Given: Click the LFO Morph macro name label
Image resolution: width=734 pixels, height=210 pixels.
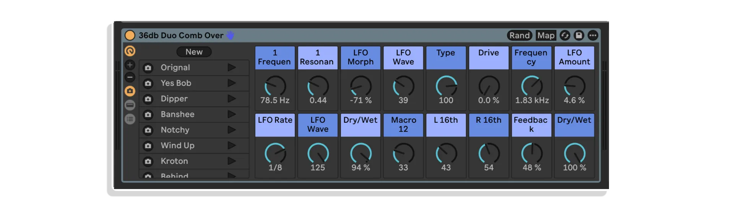Looking at the screenshot, I should pos(361,58).
